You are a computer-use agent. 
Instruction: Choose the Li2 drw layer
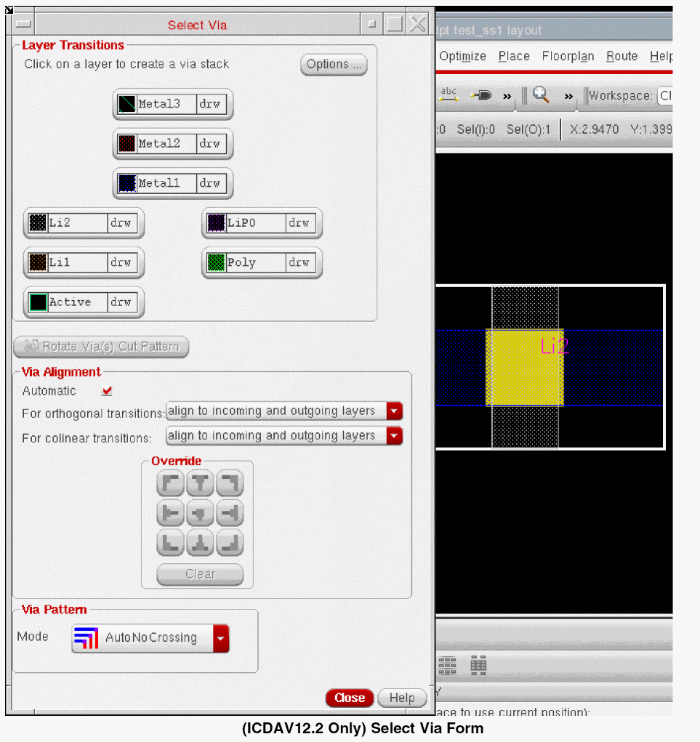(x=84, y=223)
